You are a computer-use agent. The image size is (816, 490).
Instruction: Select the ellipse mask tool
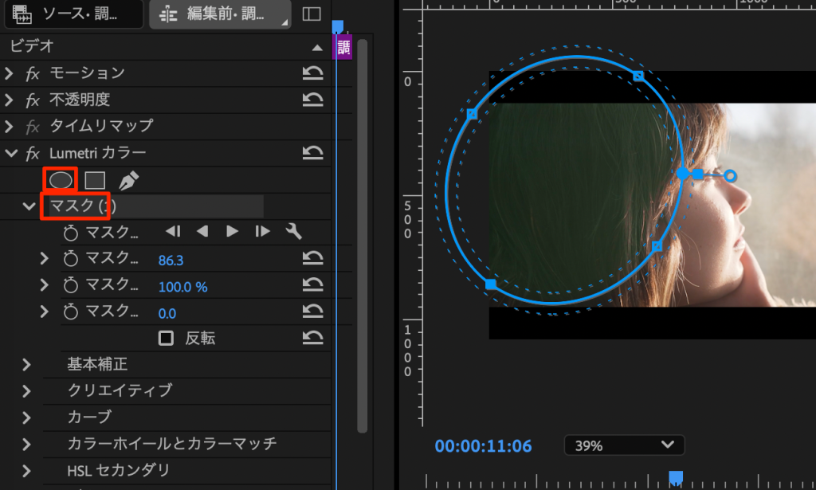coord(60,181)
